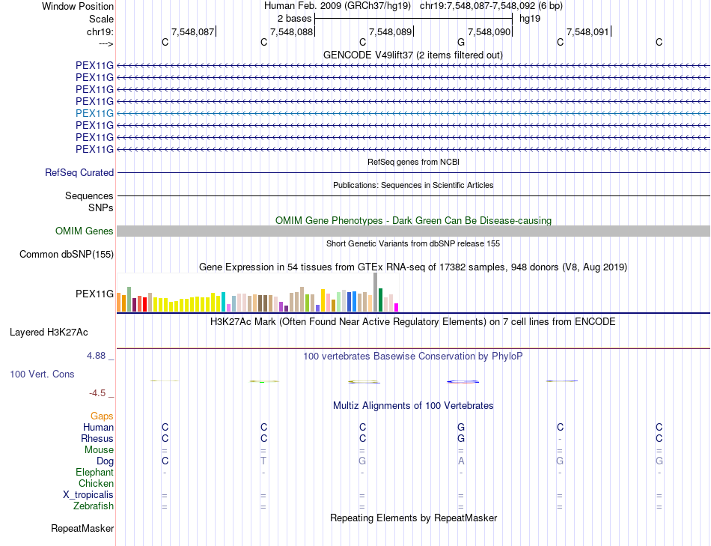Click the G base in the Human alignment row

461,427
